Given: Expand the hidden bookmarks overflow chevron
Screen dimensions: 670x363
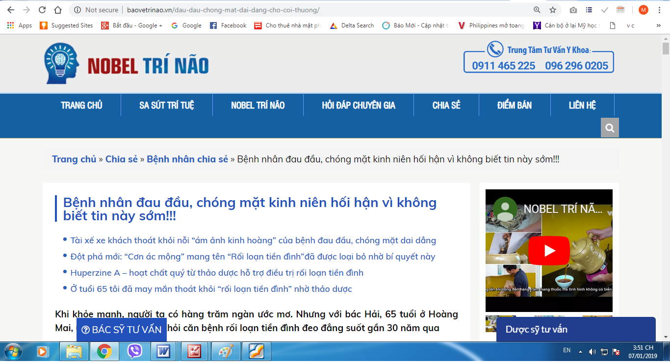Looking at the screenshot, I should point(659,26).
